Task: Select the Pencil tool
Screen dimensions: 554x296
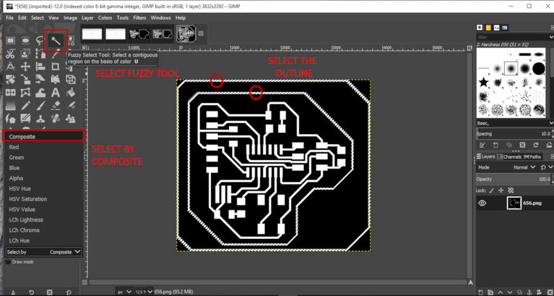Action: (25, 106)
